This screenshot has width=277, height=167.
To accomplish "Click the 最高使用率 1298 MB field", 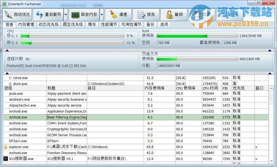I will coord(230,43).
